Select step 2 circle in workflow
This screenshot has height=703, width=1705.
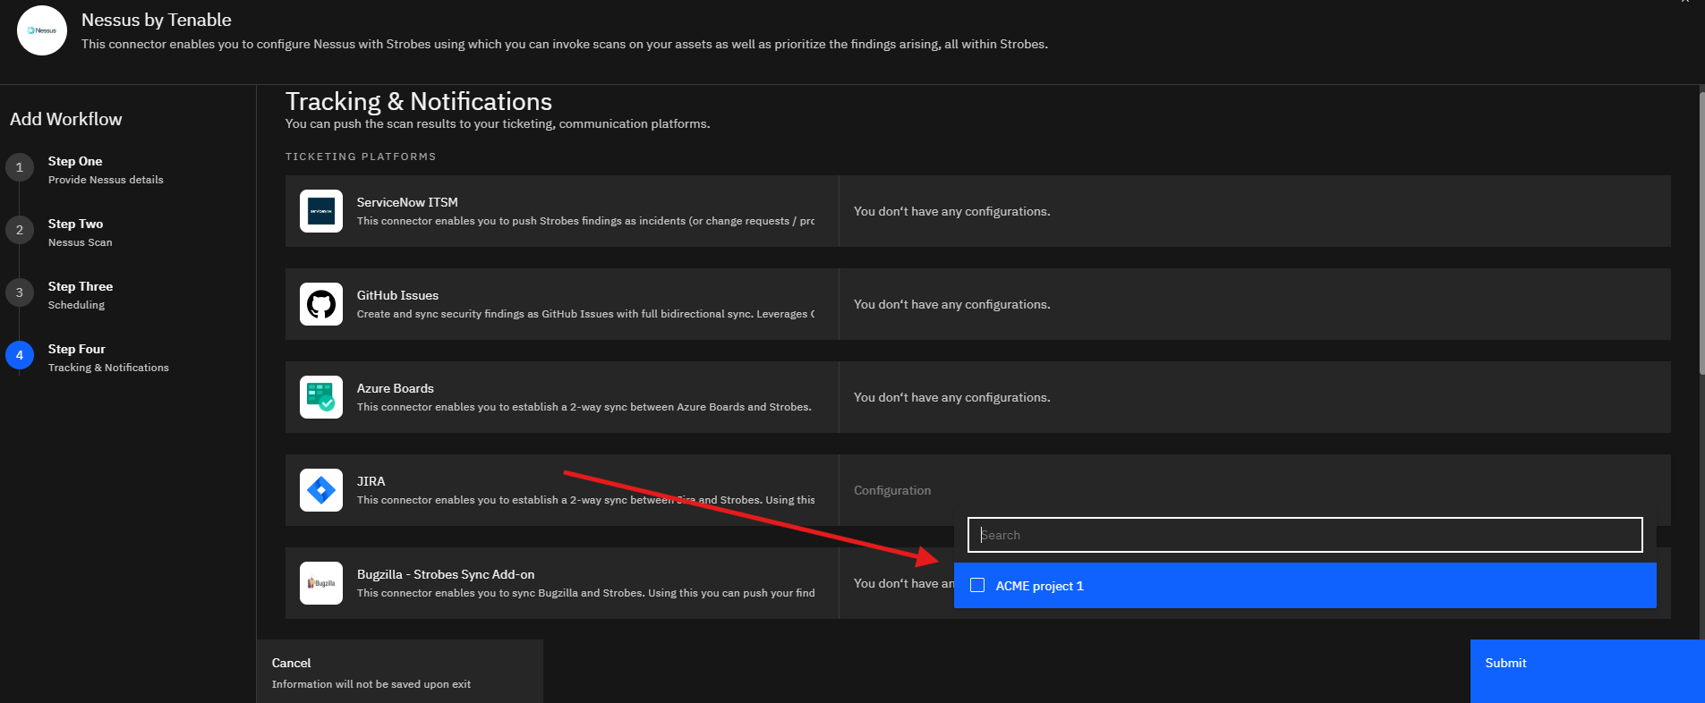click(20, 230)
